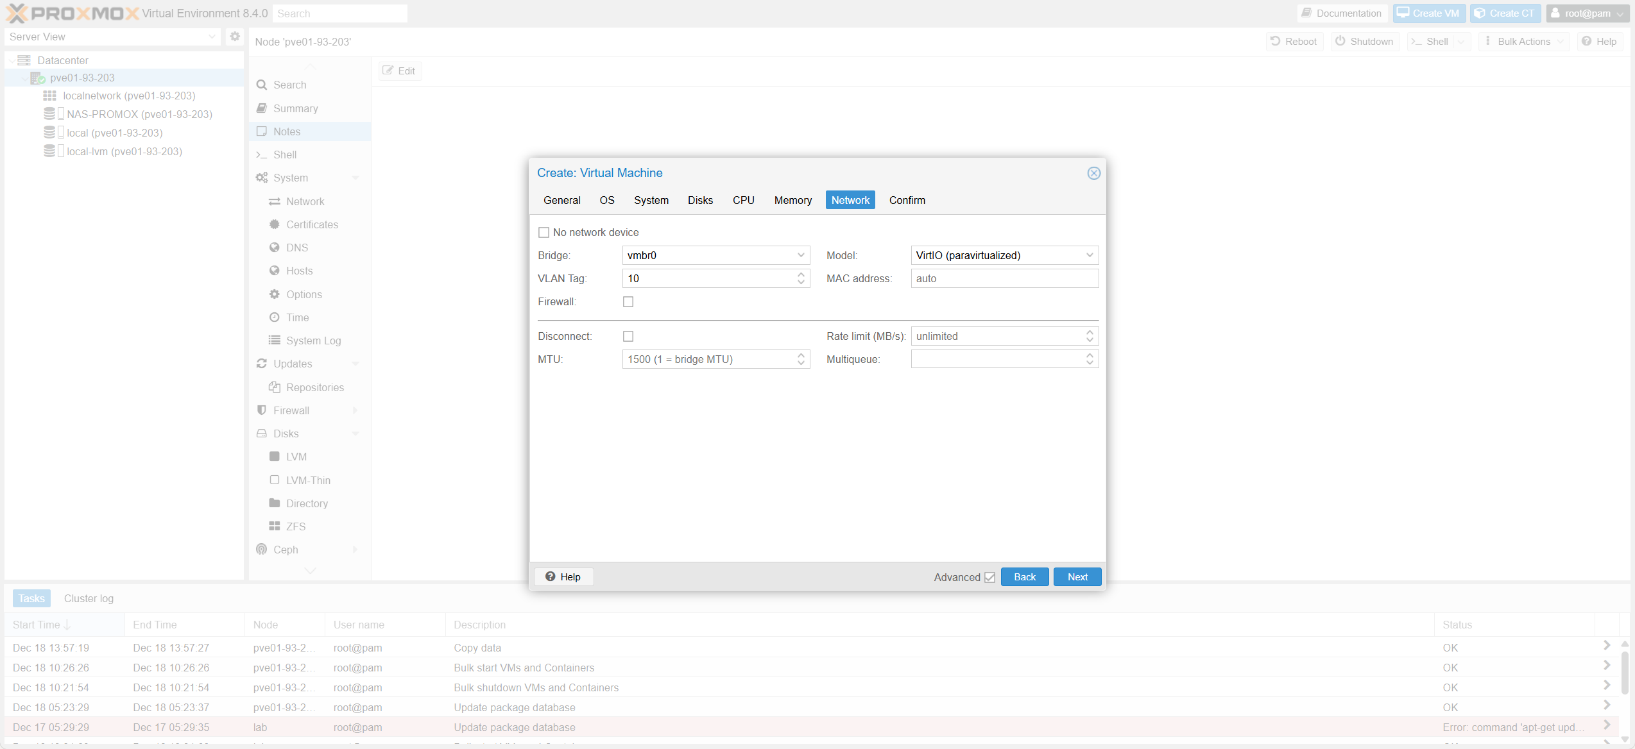
Task: Open the DNS configuration
Action: (296, 247)
